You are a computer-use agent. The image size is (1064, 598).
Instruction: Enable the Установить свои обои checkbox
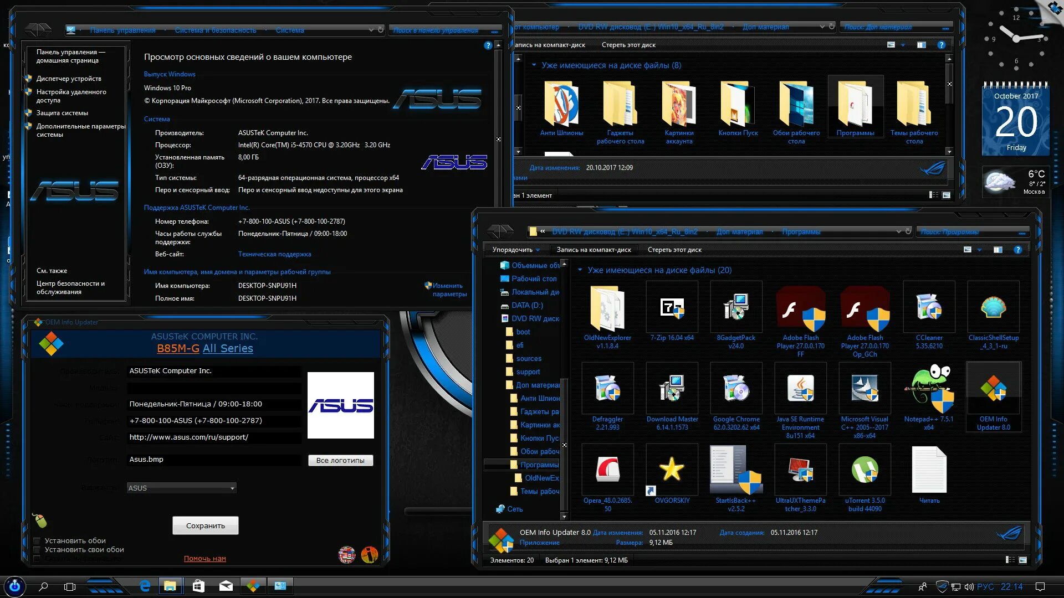coord(37,550)
